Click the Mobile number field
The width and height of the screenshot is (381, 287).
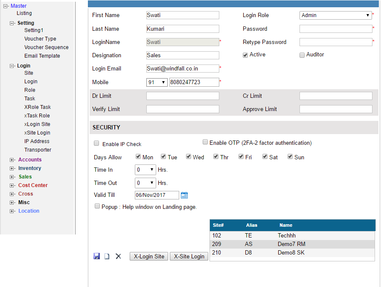pos(194,82)
